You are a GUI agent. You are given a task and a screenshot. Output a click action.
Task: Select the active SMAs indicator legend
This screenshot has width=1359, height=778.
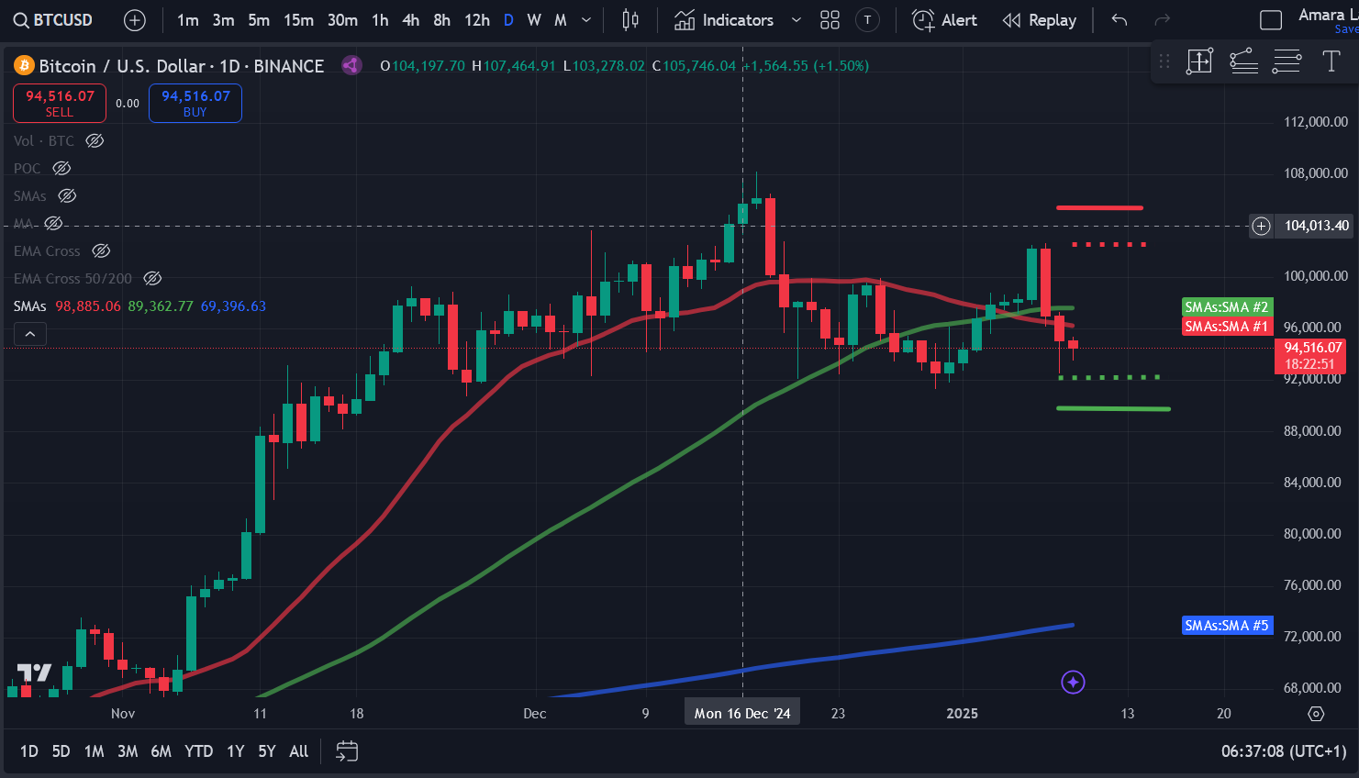29,306
